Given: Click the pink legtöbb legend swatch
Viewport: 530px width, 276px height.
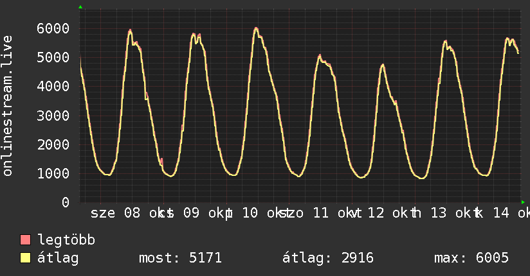Looking at the screenshot, I should 25,240.
